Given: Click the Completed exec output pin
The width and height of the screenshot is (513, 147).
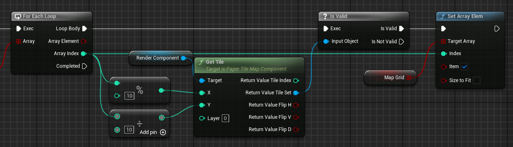Looking at the screenshot, I should pyautogui.click(x=85, y=66).
